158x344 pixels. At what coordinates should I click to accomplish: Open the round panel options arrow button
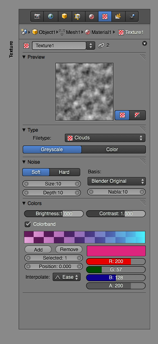tap(144, 43)
